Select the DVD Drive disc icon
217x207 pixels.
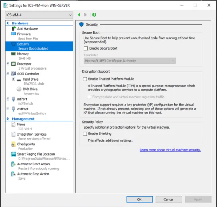coord(19,89)
